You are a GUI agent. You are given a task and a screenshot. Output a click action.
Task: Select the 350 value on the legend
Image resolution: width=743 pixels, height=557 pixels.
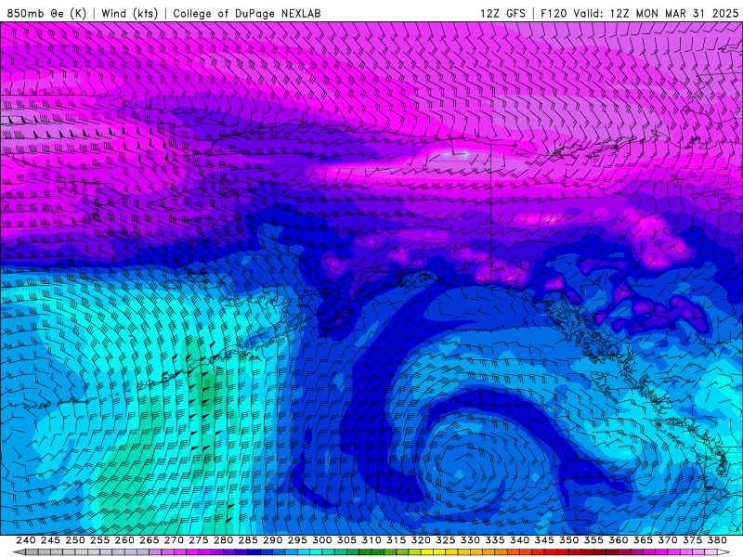pyautogui.click(x=568, y=540)
